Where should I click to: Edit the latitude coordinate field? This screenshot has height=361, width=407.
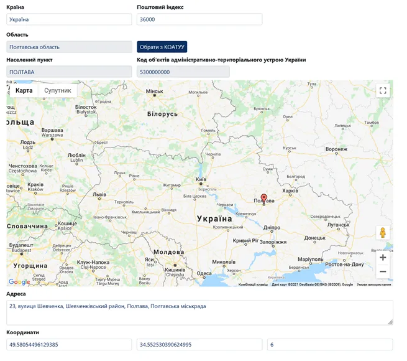coord(69,344)
